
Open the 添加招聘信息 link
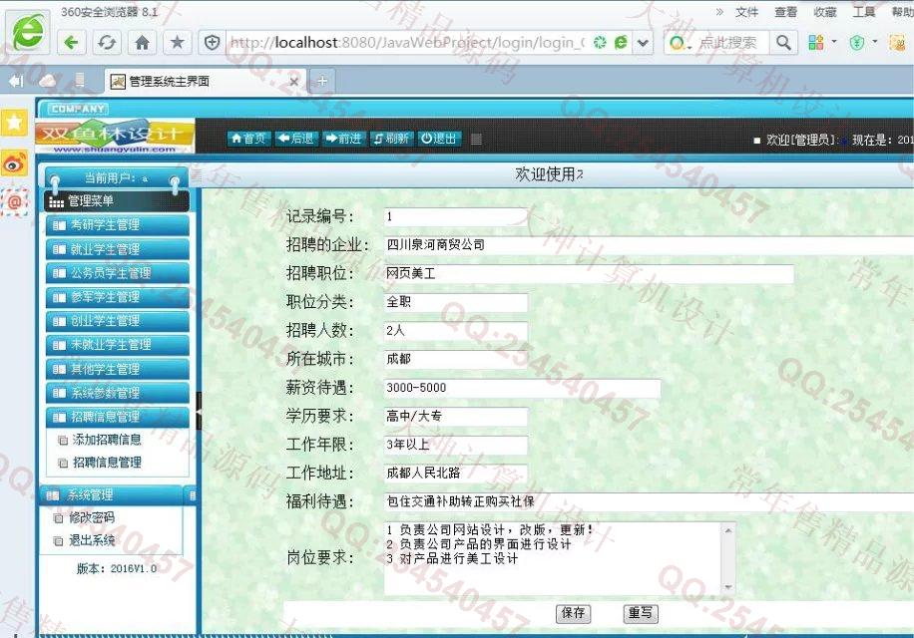[x=107, y=439]
